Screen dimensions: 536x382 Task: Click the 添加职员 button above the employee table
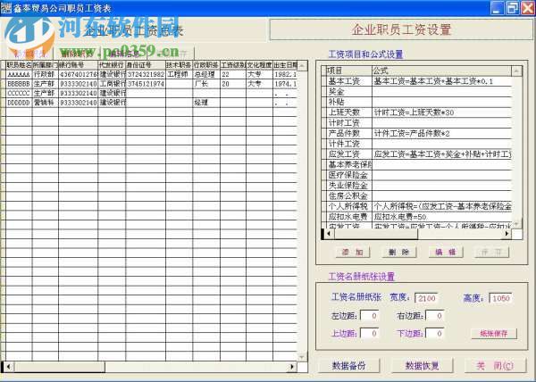point(30,54)
